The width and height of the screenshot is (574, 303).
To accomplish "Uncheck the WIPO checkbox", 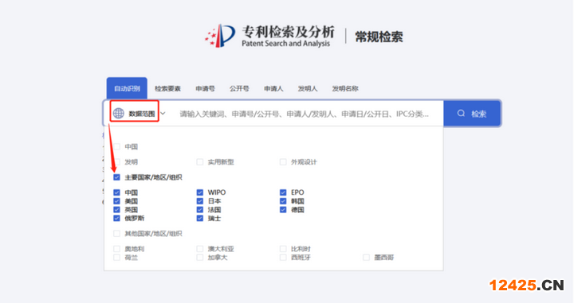I will click(200, 192).
